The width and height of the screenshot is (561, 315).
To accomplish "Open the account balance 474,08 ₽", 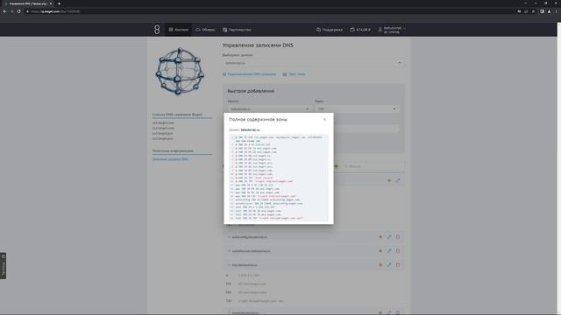I will [x=360, y=30].
